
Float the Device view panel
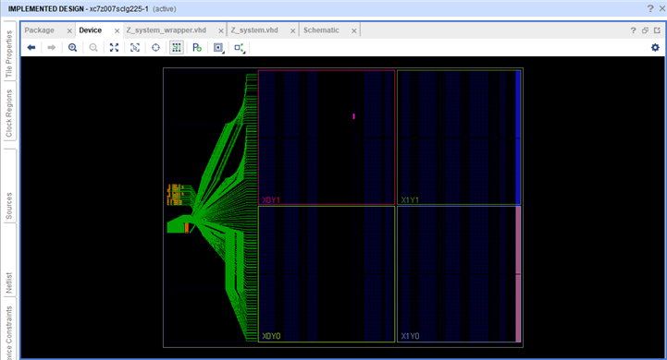coord(645,30)
